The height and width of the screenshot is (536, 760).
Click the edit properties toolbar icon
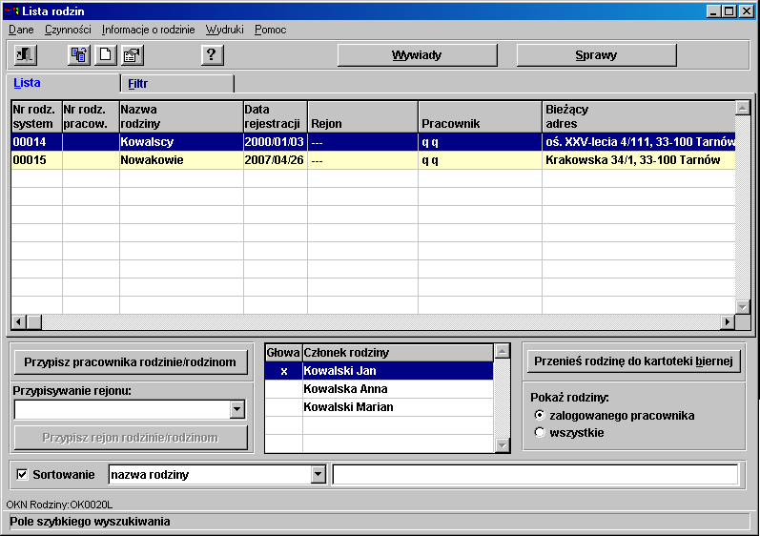tap(132, 54)
